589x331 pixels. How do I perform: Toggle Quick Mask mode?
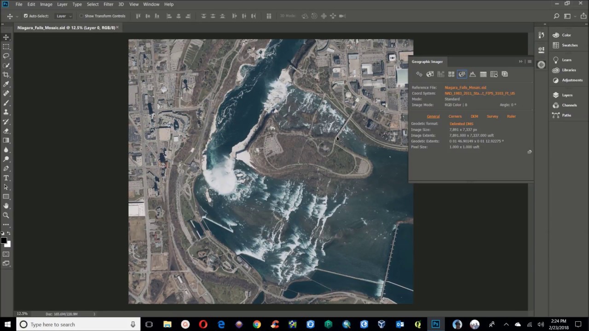[x=6, y=254]
